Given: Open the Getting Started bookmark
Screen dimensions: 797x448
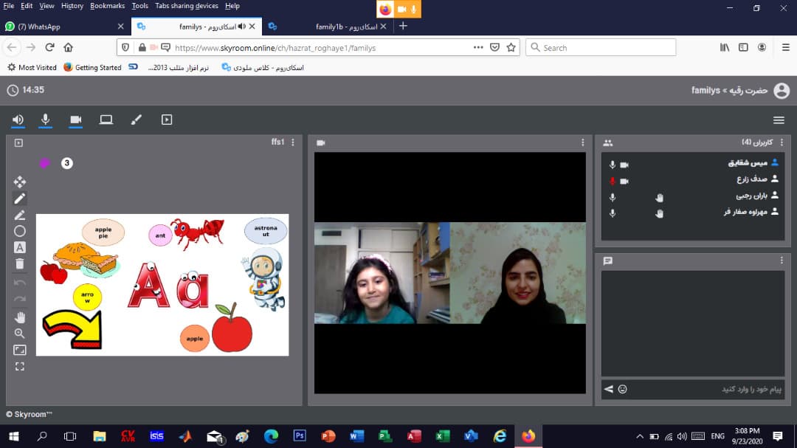Looking at the screenshot, I should pos(92,67).
